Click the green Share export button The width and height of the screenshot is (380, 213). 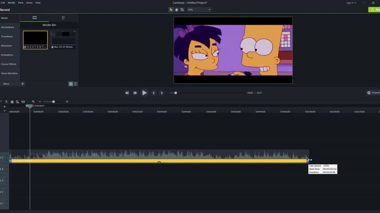[x=374, y=10]
